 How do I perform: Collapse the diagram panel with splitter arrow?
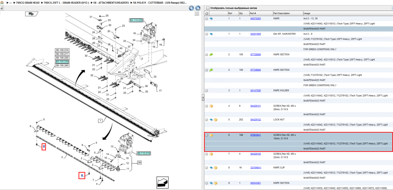203,98
